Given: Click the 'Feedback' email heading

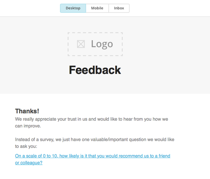Looking at the screenshot, I should [x=95, y=70].
